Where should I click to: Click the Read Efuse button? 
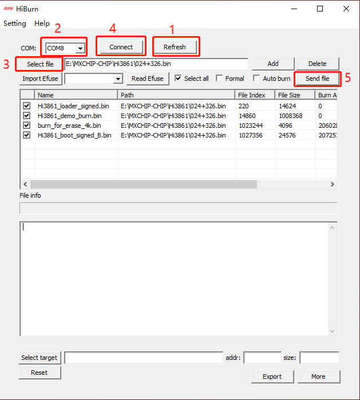(148, 79)
